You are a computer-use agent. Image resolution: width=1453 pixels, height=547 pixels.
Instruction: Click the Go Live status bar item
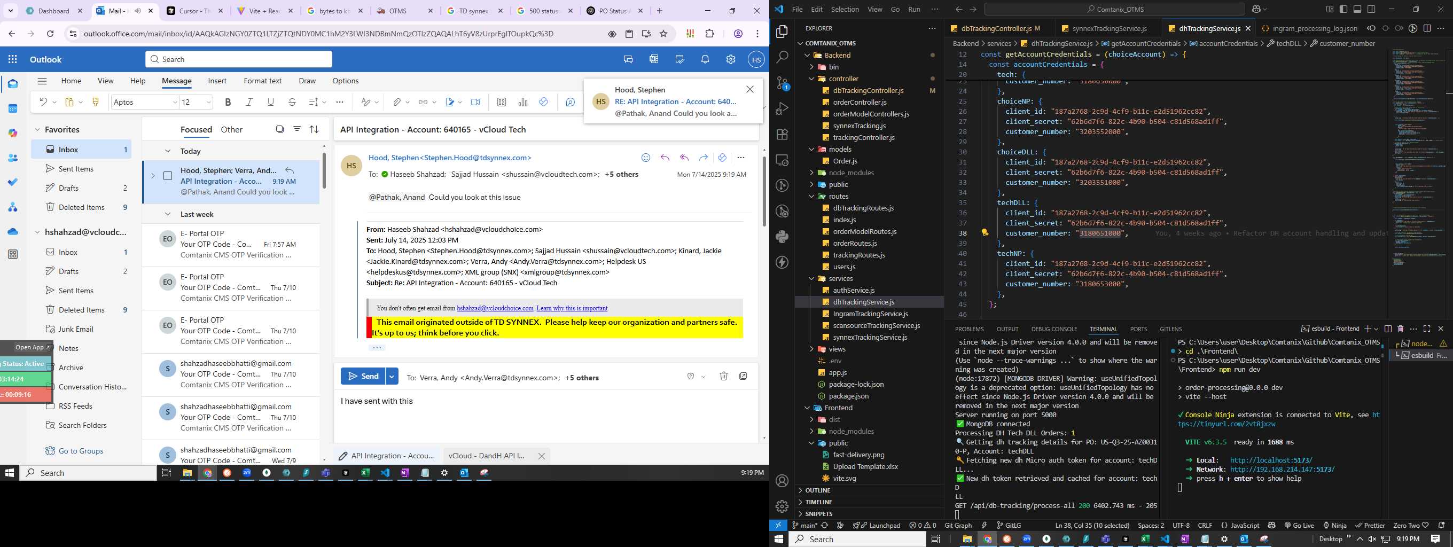point(1299,525)
